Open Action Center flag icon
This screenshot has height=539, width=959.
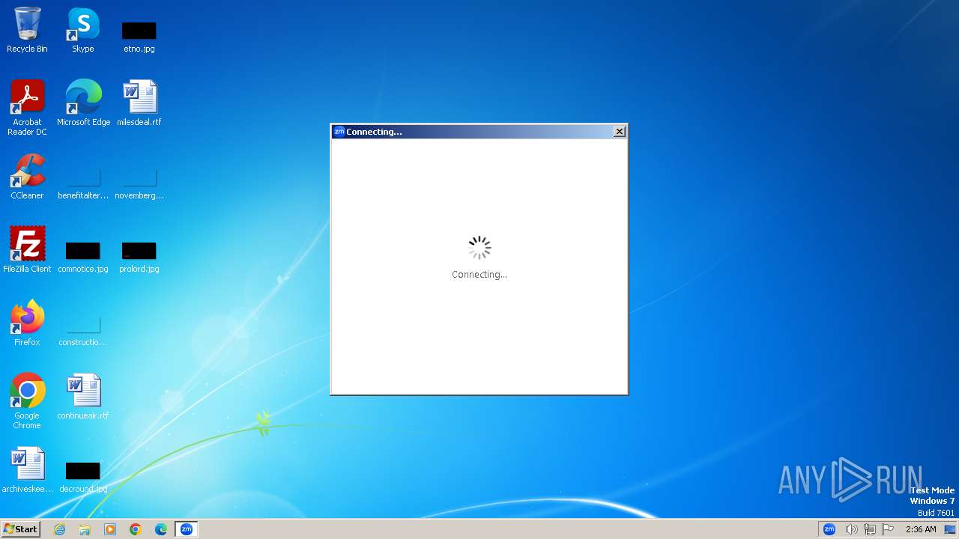coord(889,529)
